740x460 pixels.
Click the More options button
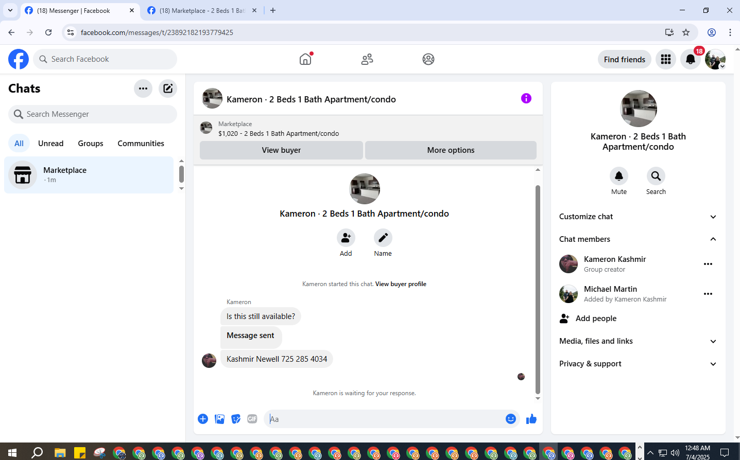451,150
